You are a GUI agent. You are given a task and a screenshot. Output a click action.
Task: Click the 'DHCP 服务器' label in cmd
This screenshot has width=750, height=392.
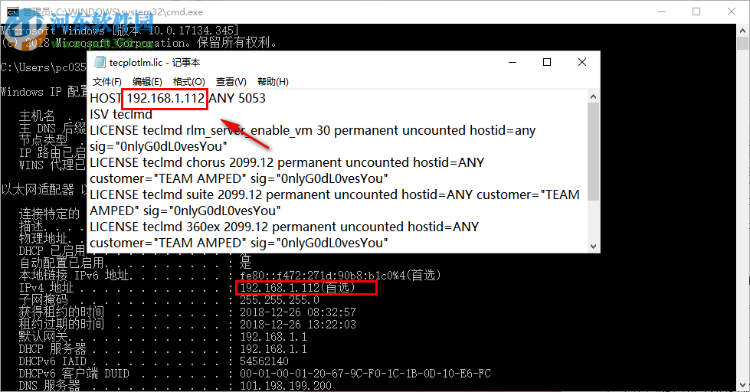pos(53,349)
